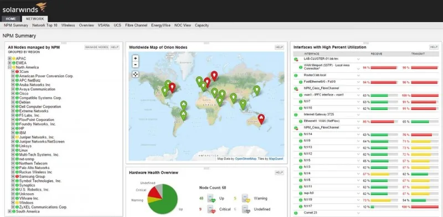Expand the South America region node

click(9, 211)
